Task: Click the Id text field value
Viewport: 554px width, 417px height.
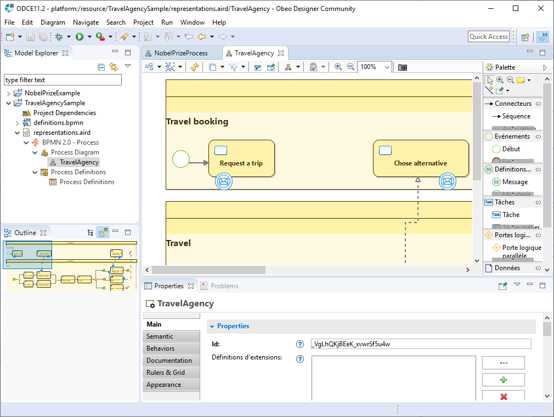Action: (421, 344)
